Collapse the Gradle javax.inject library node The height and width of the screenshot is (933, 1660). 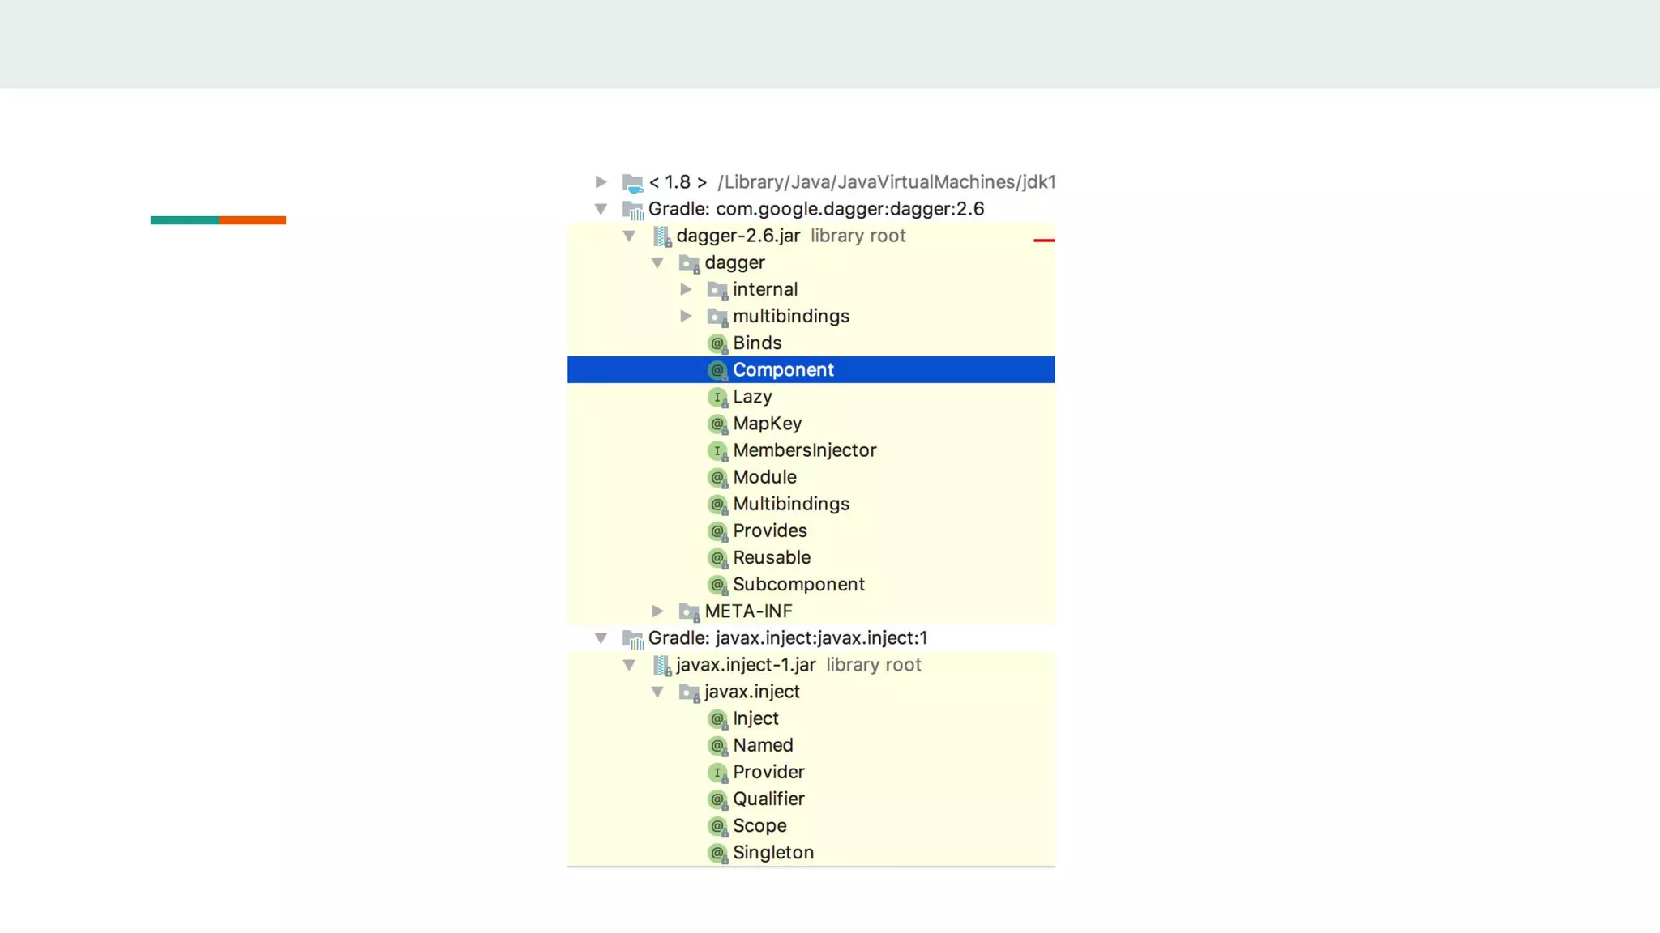point(601,638)
